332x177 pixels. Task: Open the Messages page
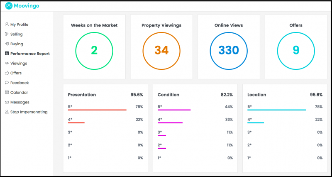[x=20, y=102]
